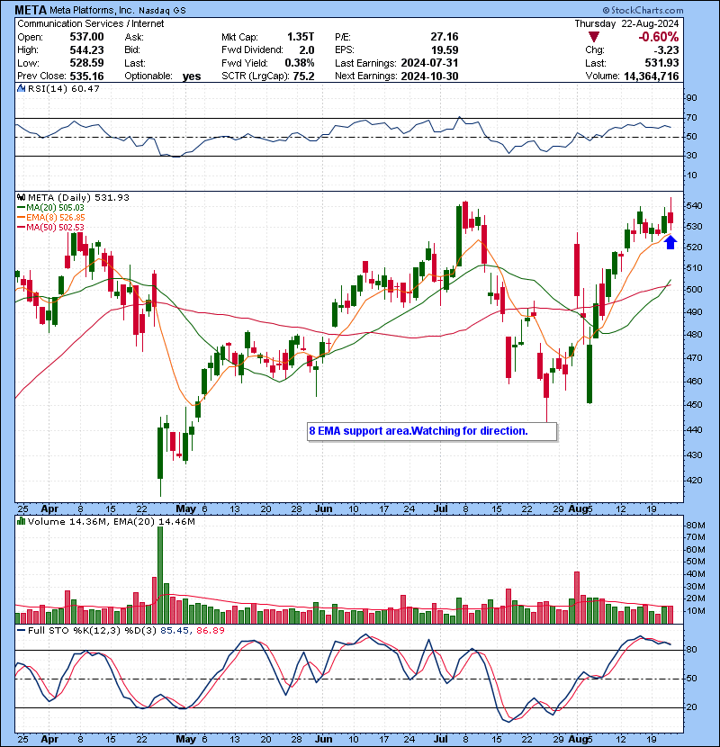Image resolution: width=720 pixels, height=747 pixels.
Task: Click the MA(50) 502.53 legend entry
Action: [x=55, y=227]
